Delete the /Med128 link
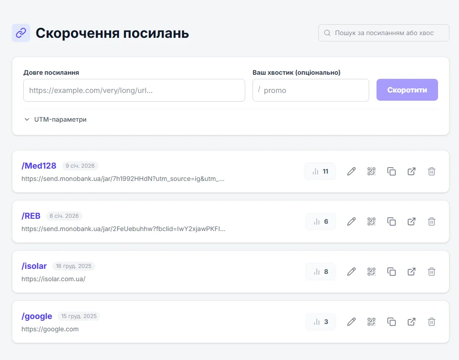This screenshot has width=459, height=360. pyautogui.click(x=432, y=171)
